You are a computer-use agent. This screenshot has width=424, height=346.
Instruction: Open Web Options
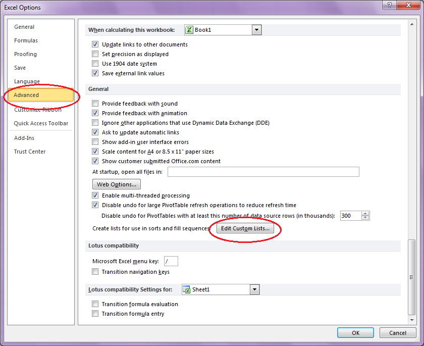[x=116, y=184]
